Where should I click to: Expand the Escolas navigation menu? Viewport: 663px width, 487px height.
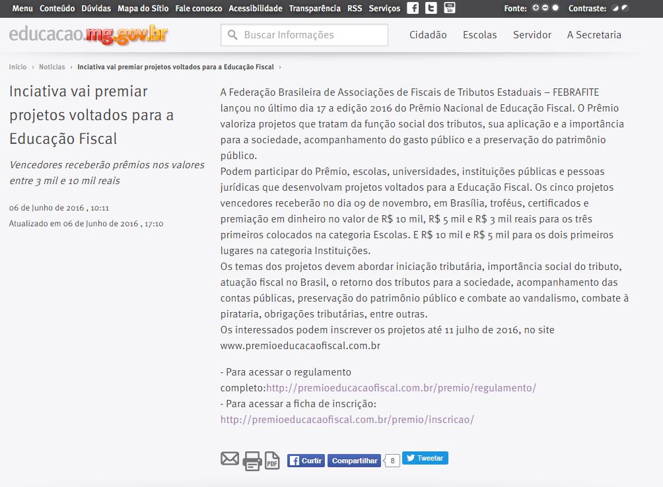click(x=479, y=35)
